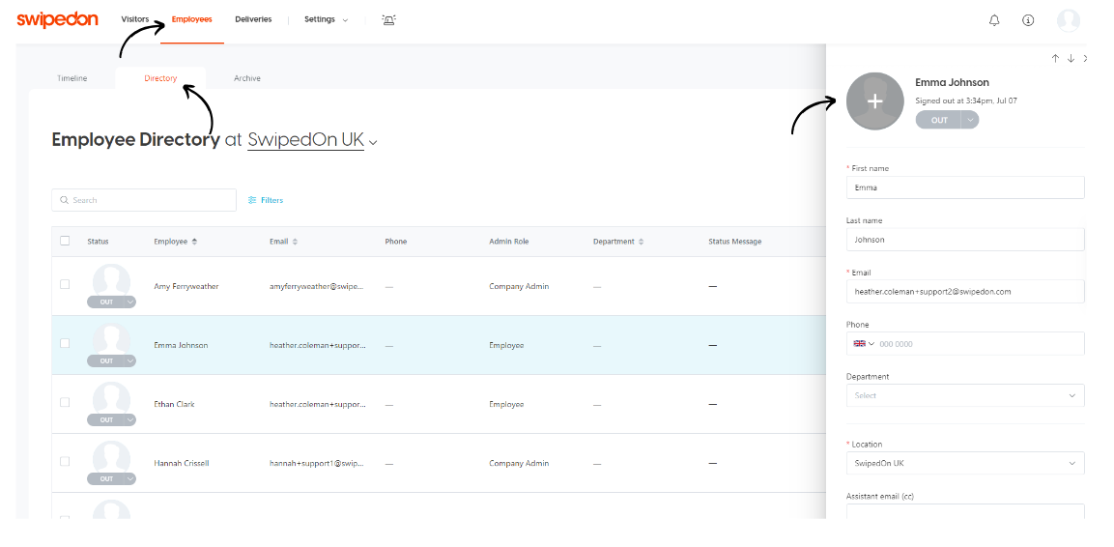Select all employees with header checkbox
The height and width of the screenshot is (547, 1114).
click(x=65, y=241)
